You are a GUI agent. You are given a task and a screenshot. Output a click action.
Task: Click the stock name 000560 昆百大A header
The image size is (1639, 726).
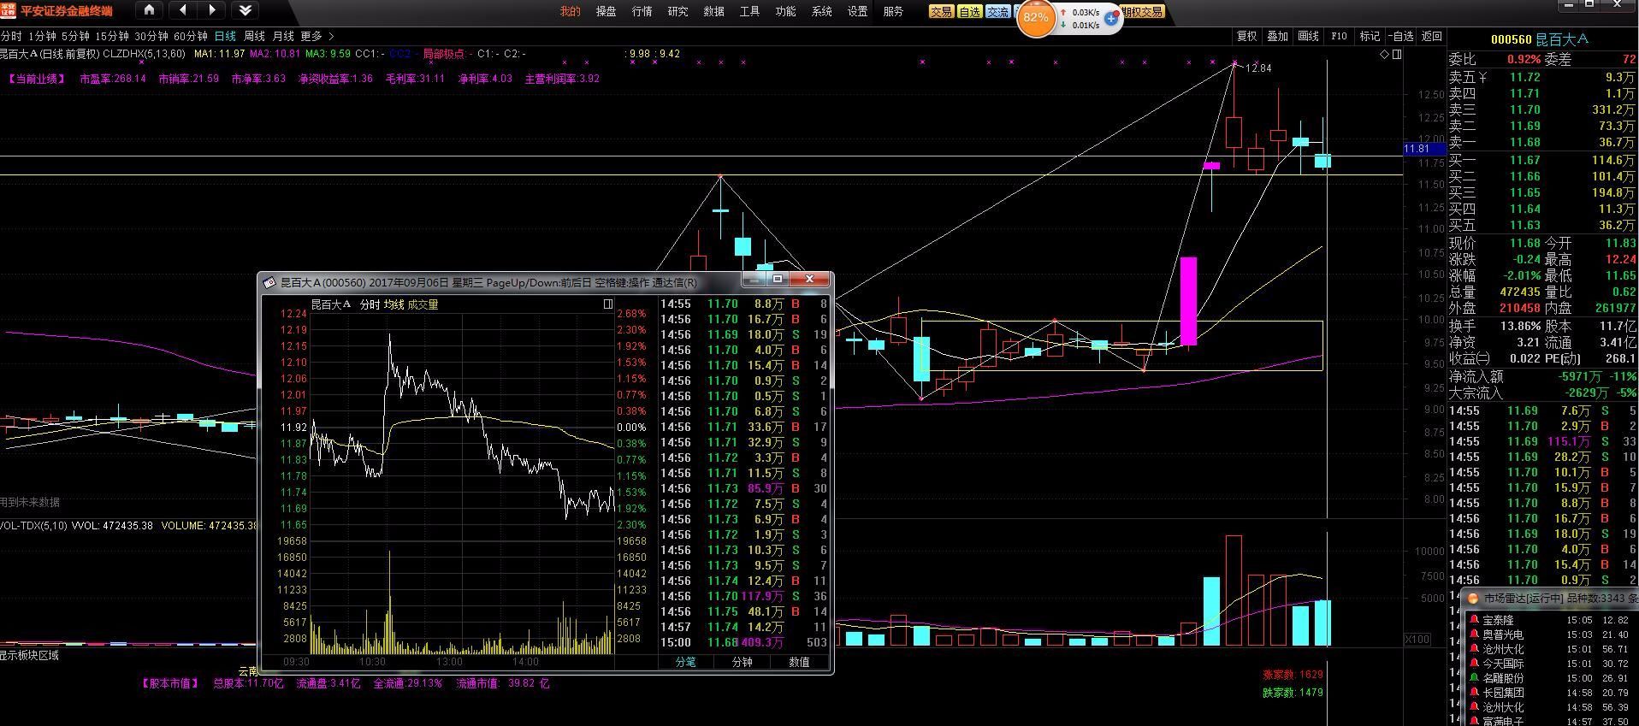pos(1539,39)
